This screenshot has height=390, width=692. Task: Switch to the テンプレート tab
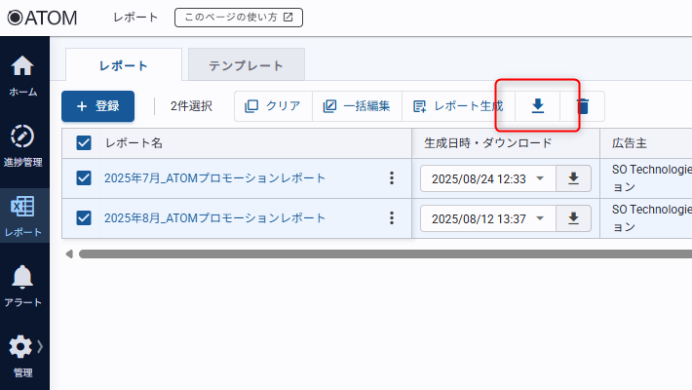pos(246,65)
